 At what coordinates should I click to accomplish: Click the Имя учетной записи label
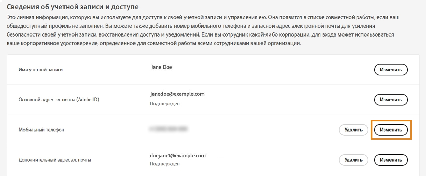coord(41,70)
